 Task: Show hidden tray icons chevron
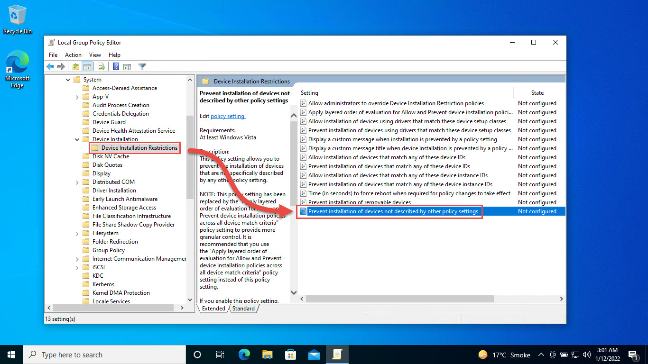coord(541,355)
